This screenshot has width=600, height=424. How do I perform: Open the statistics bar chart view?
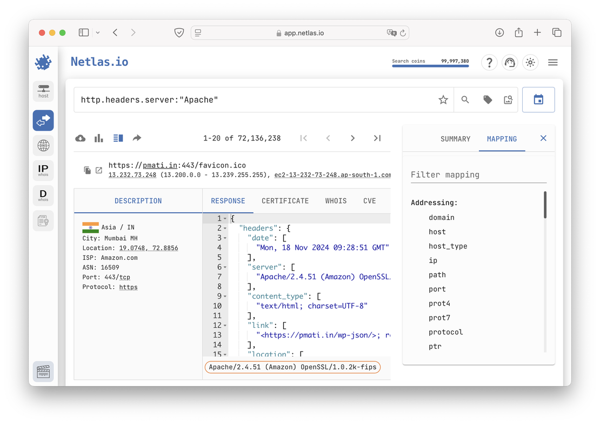[x=98, y=138]
